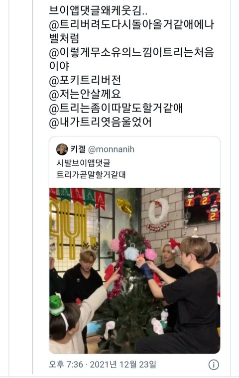Viewport: 239px width, 378px height.
Task: Click the mention @포키트리버전
Action: coord(85,81)
